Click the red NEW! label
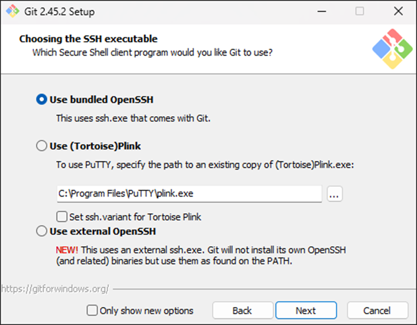The image size is (417, 325). pyautogui.click(x=67, y=250)
